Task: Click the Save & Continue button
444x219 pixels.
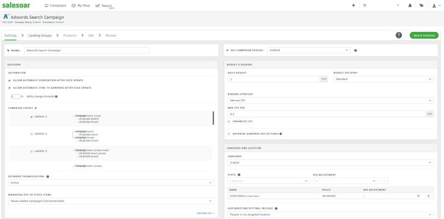Action: point(424,36)
